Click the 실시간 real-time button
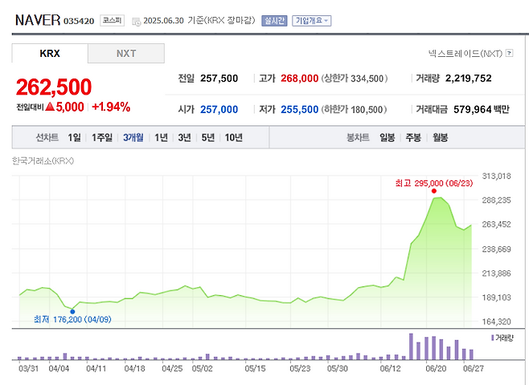This screenshot has width=529, height=385. click(x=274, y=21)
